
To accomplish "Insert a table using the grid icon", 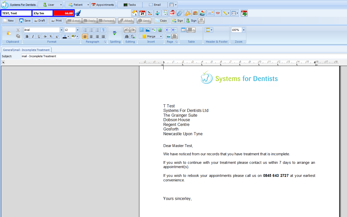I will coord(183,30).
